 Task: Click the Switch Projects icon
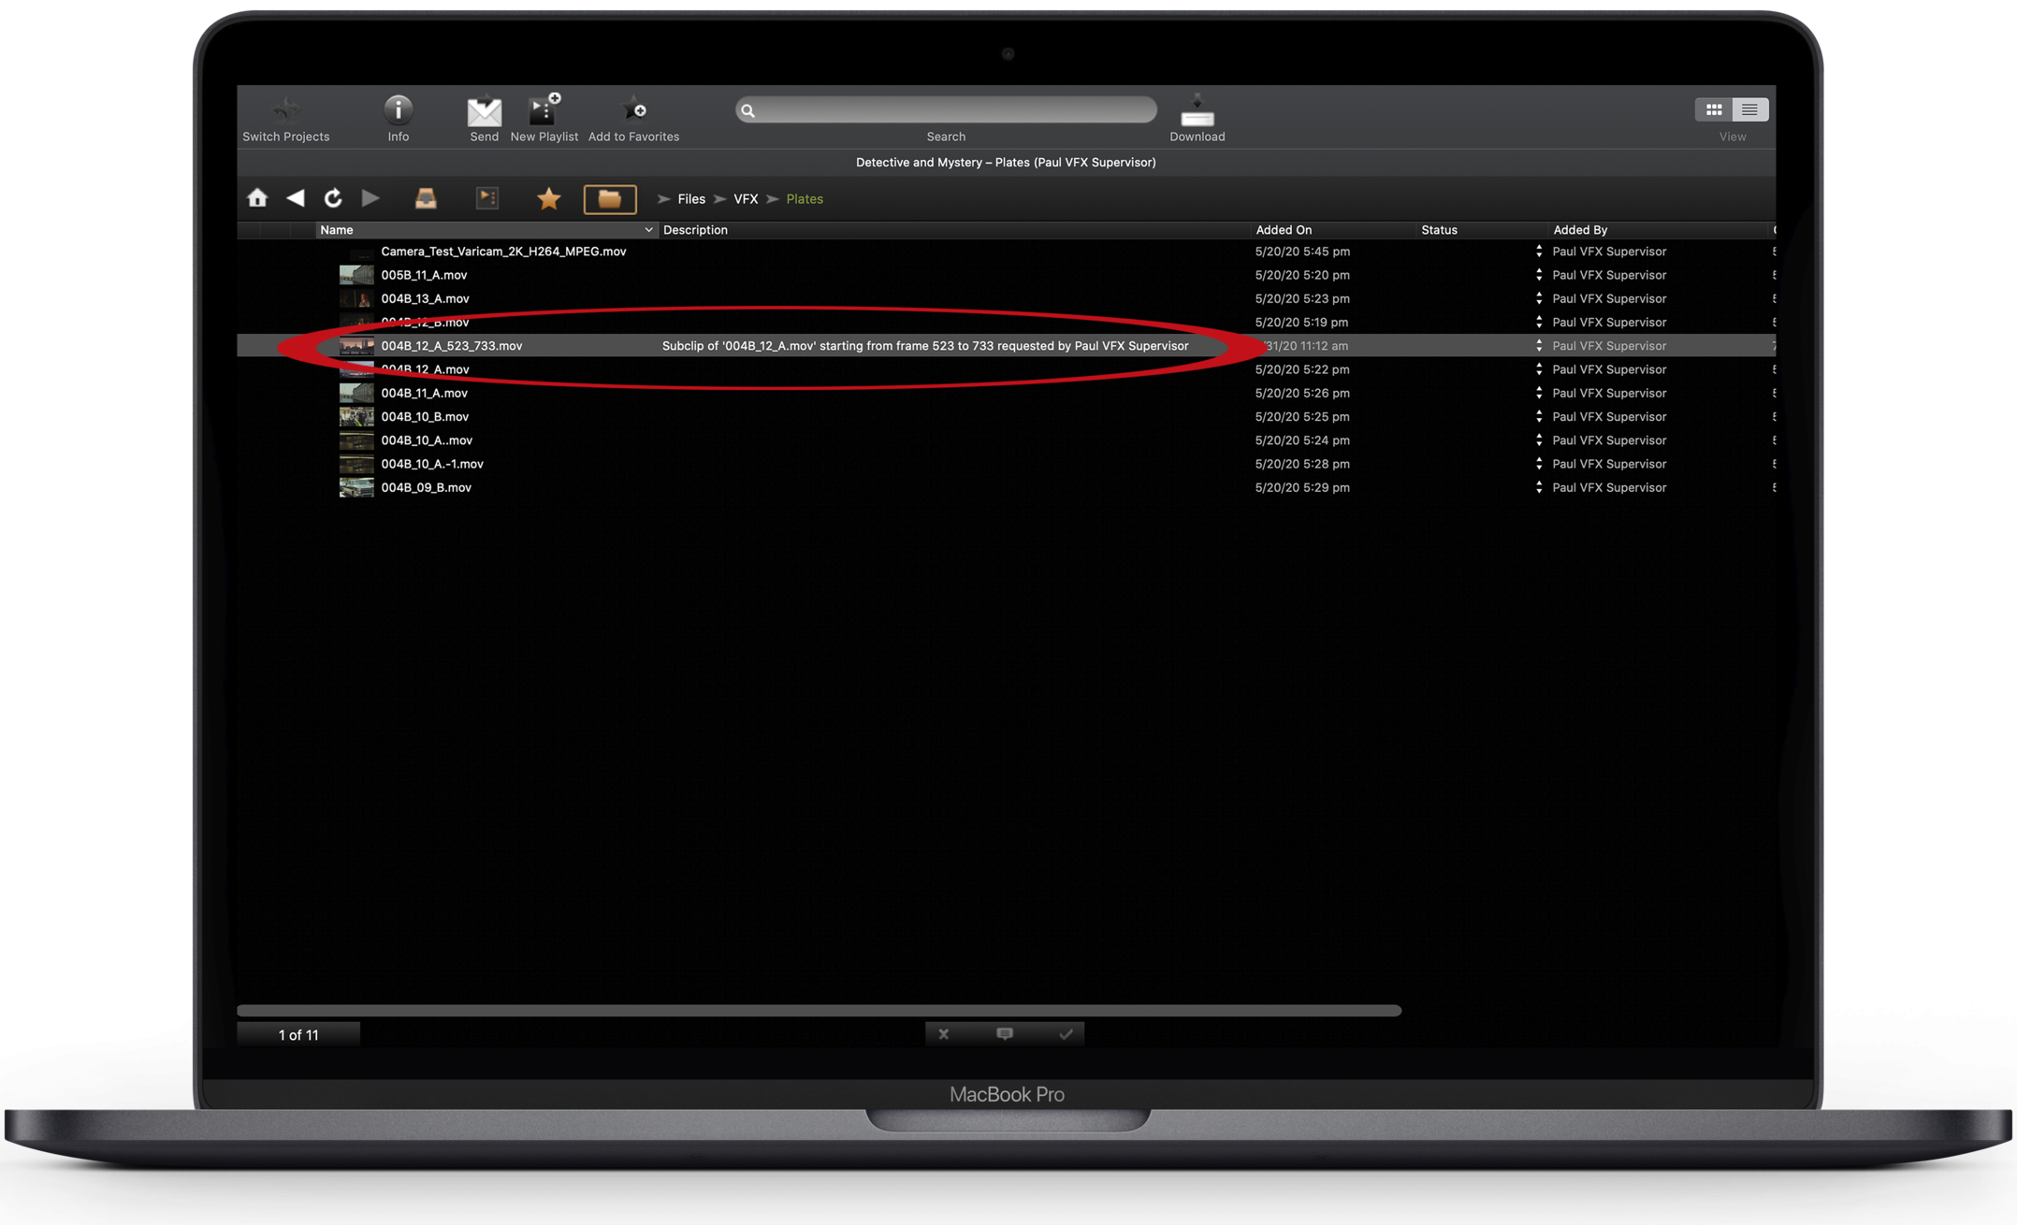pyautogui.click(x=286, y=110)
